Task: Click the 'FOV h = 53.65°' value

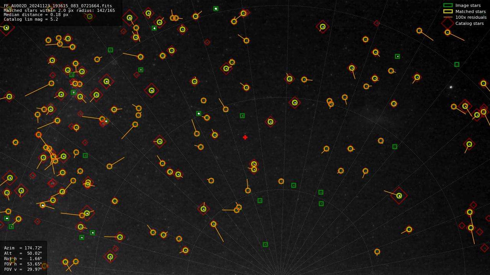Action: click(x=23, y=264)
